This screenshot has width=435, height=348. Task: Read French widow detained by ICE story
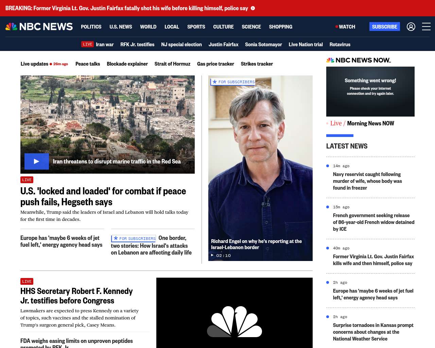click(x=374, y=222)
